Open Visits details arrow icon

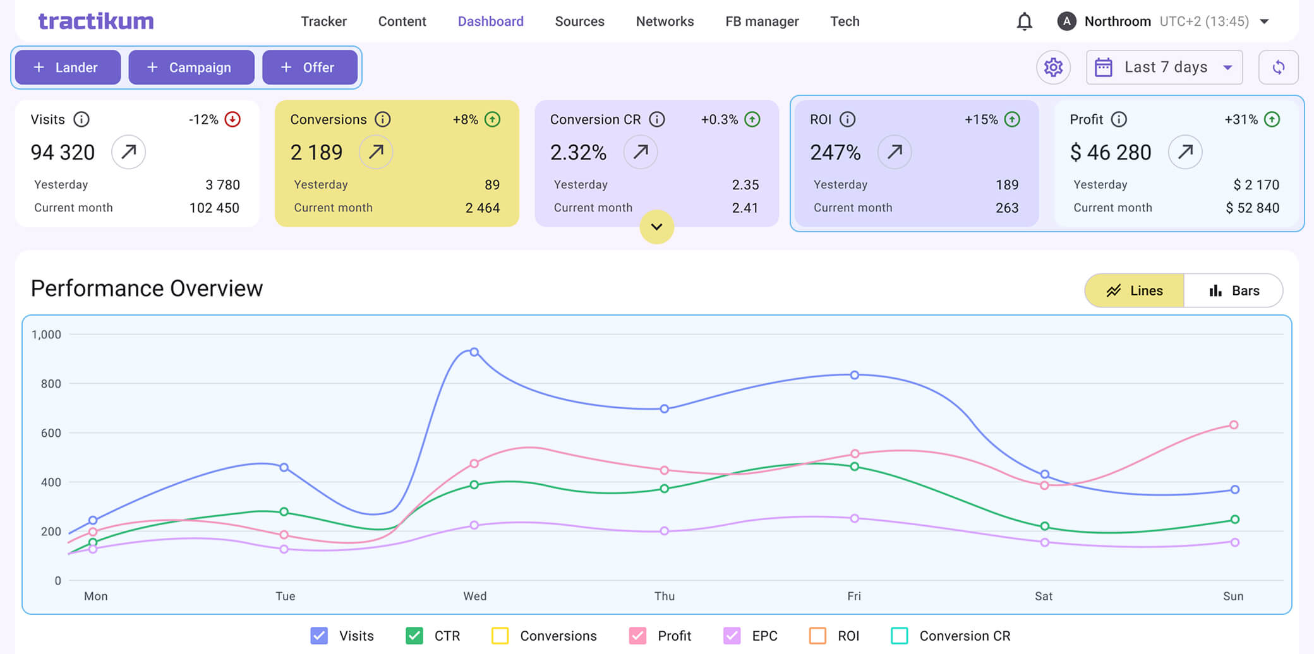[x=128, y=152]
